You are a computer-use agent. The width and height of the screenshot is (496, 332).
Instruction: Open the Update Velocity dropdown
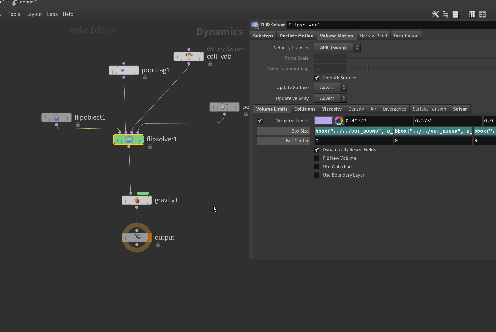330,98
